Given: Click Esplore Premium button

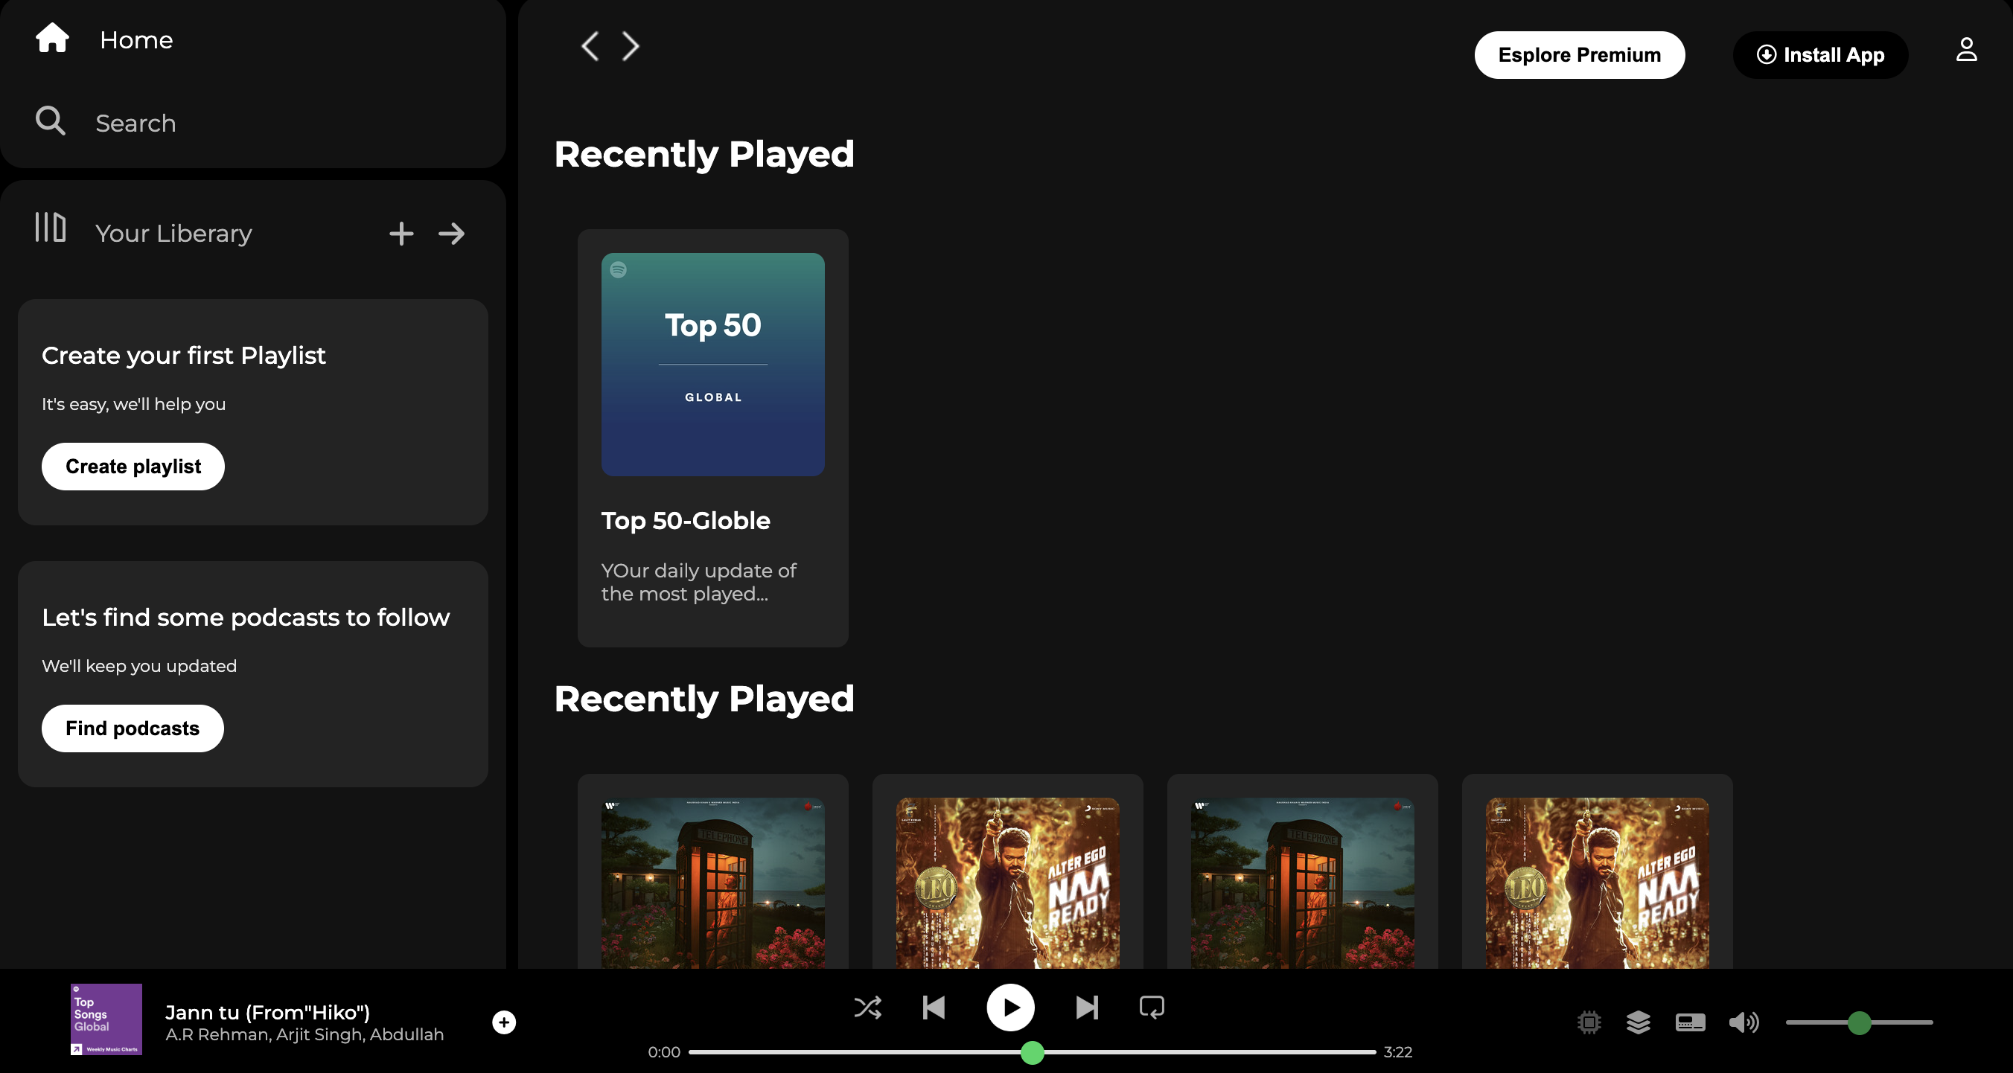Looking at the screenshot, I should tap(1579, 54).
